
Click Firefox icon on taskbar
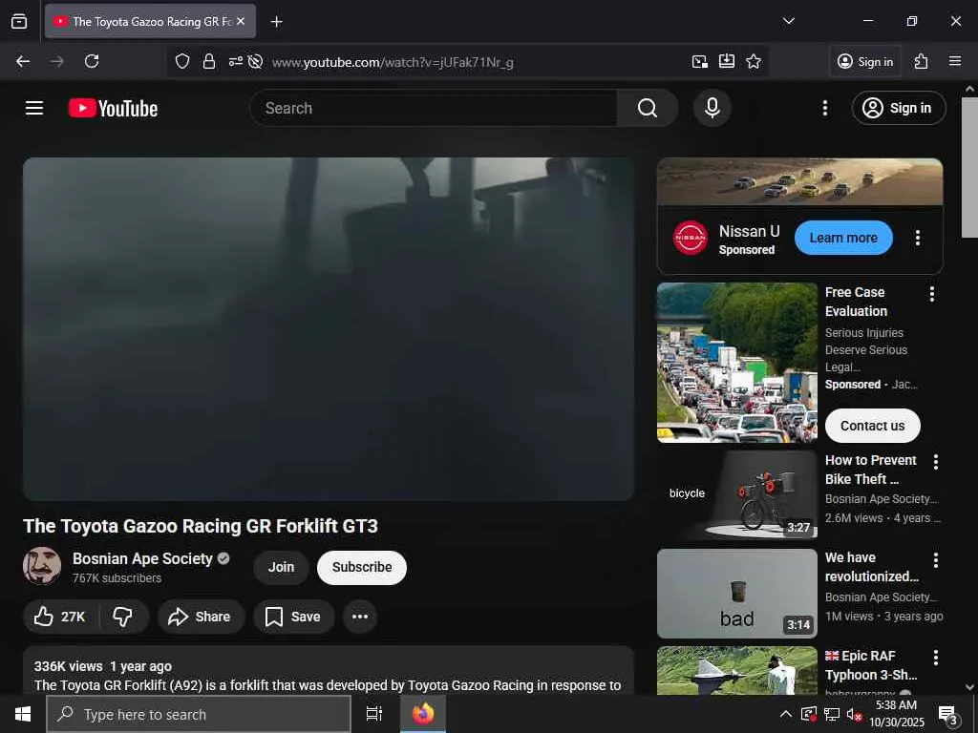pos(423,714)
